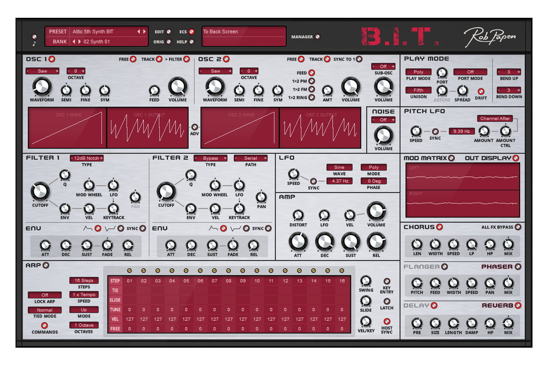Image resolution: width=548 pixels, height=365 pixels.
Task: Toggle OSC 1 to FILTER routing LED
Action: pos(186,59)
